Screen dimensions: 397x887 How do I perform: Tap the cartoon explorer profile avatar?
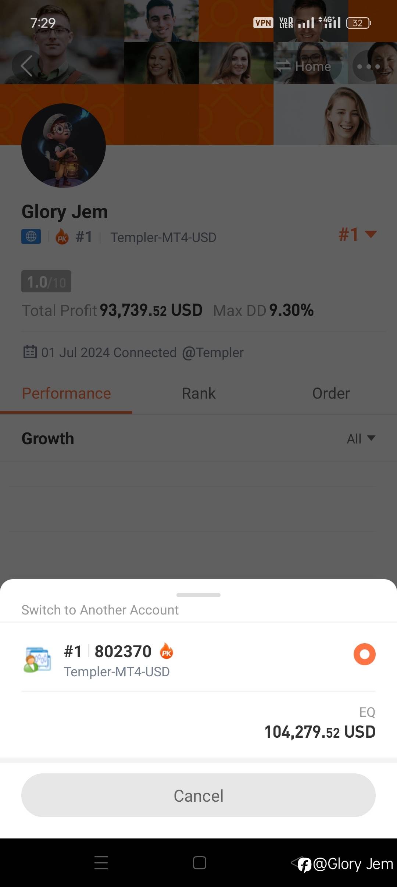(64, 146)
